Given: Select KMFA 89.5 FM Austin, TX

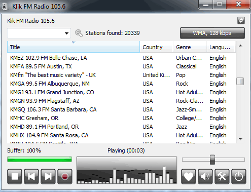Looking at the screenshot, I should (121, 66).
